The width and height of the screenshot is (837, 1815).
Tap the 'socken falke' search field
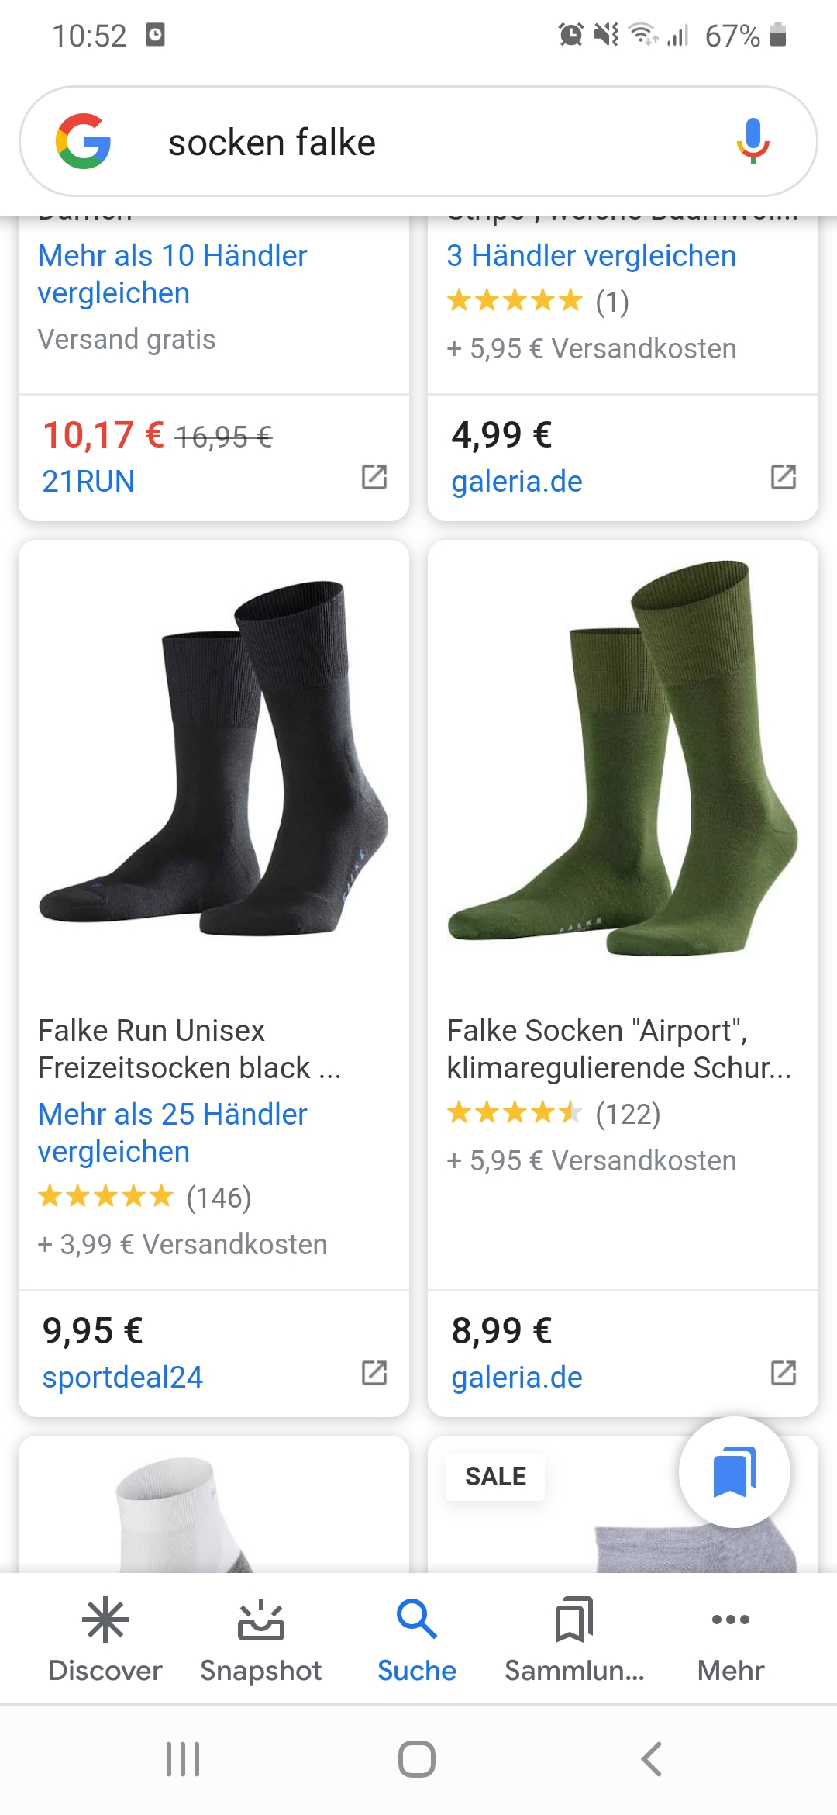pyautogui.click(x=418, y=143)
